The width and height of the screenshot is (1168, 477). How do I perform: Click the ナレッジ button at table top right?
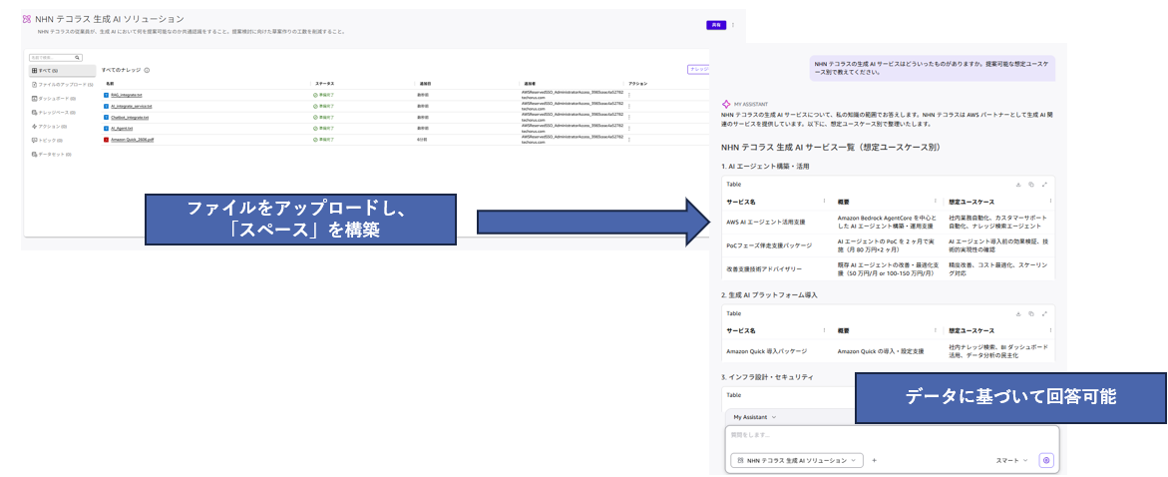(698, 69)
